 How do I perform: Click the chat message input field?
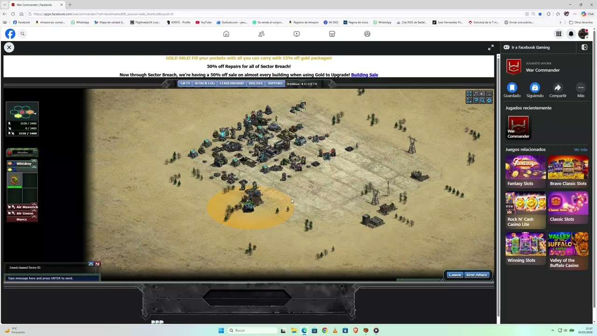pos(52,278)
